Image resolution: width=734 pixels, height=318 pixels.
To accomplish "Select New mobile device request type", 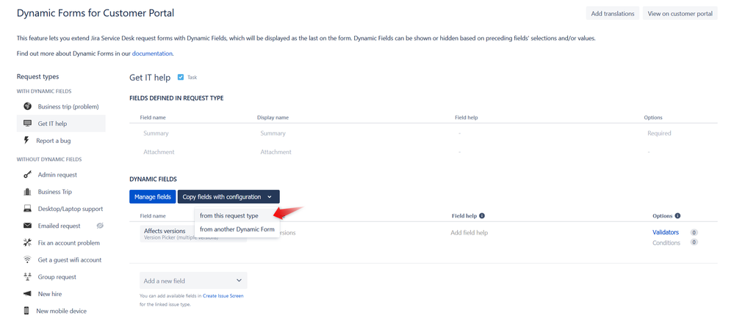I will [61, 311].
